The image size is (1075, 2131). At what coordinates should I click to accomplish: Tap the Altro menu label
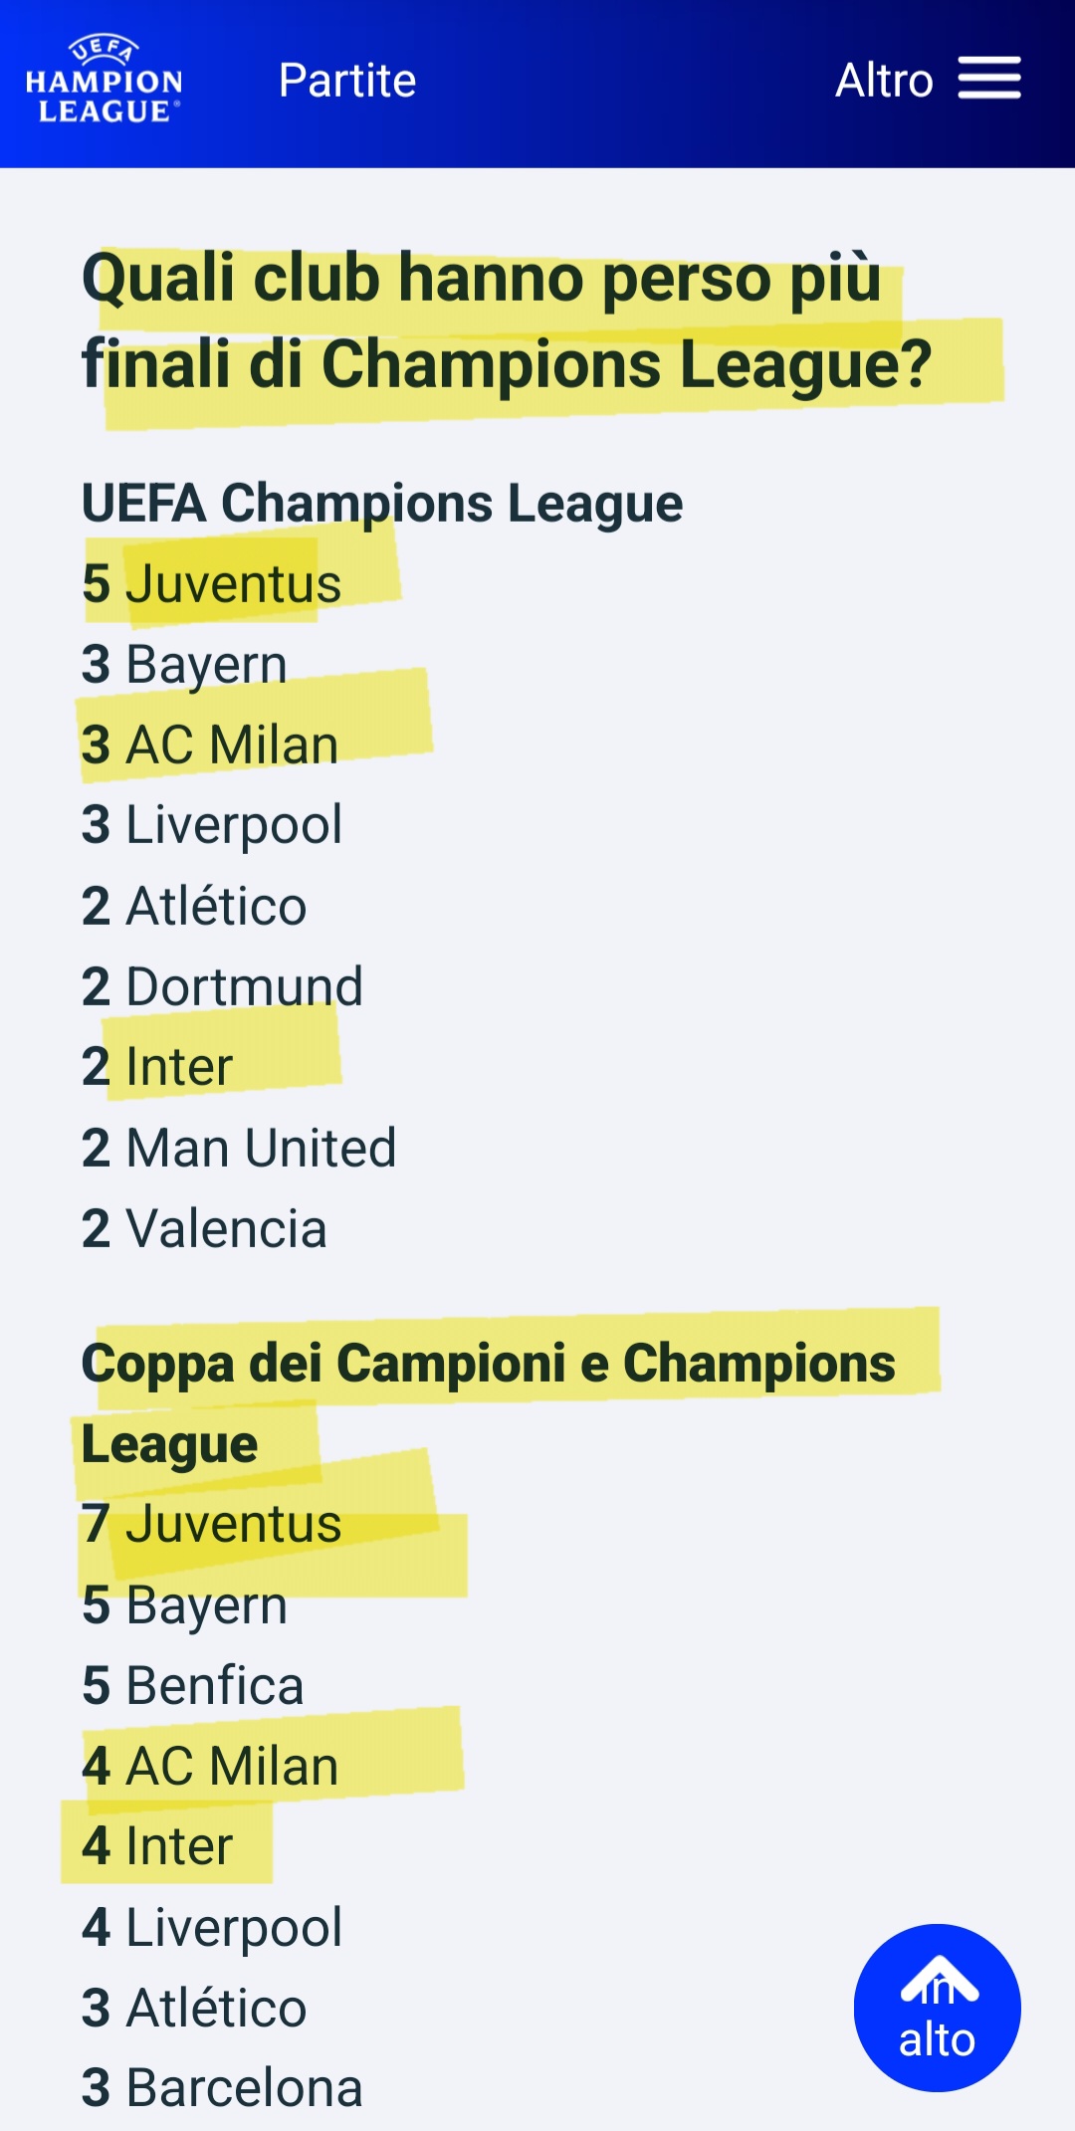(x=884, y=81)
